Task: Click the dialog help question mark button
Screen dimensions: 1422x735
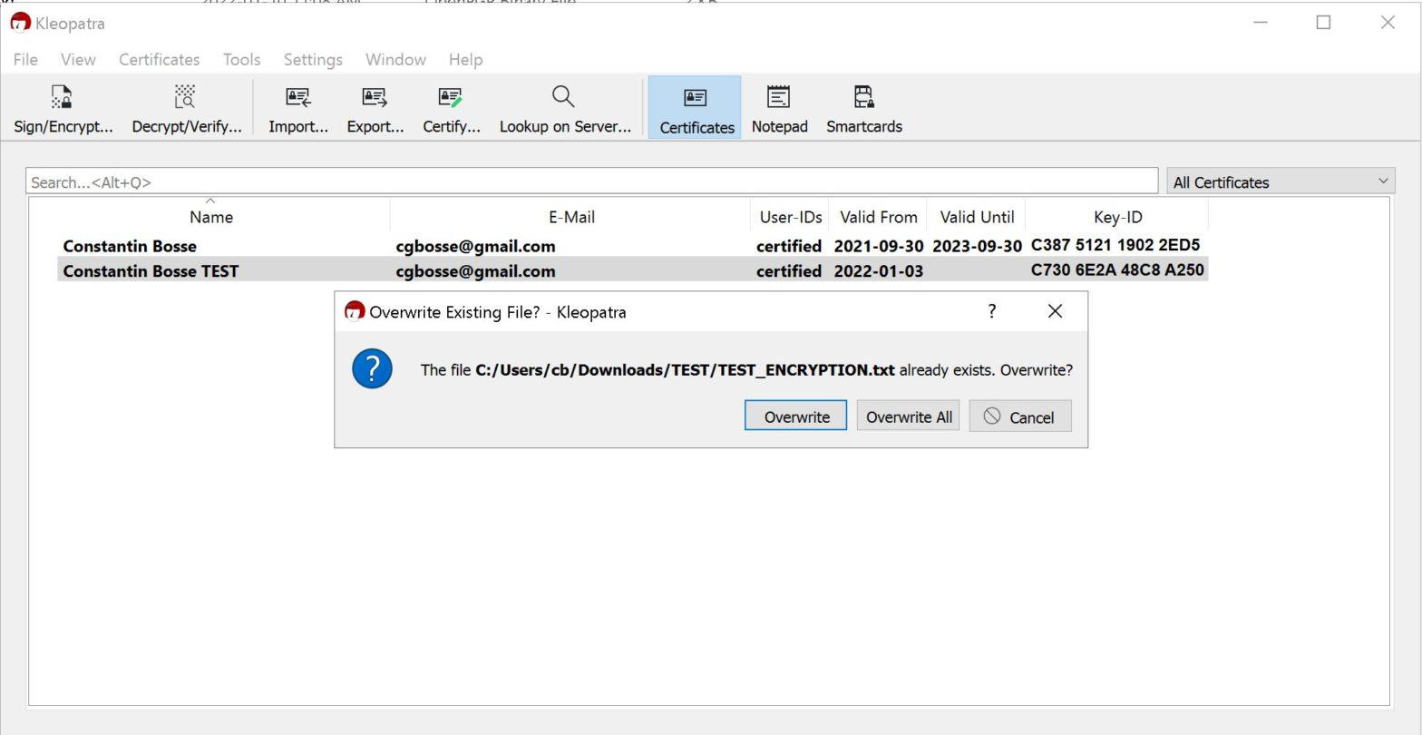Action: pyautogui.click(x=991, y=311)
